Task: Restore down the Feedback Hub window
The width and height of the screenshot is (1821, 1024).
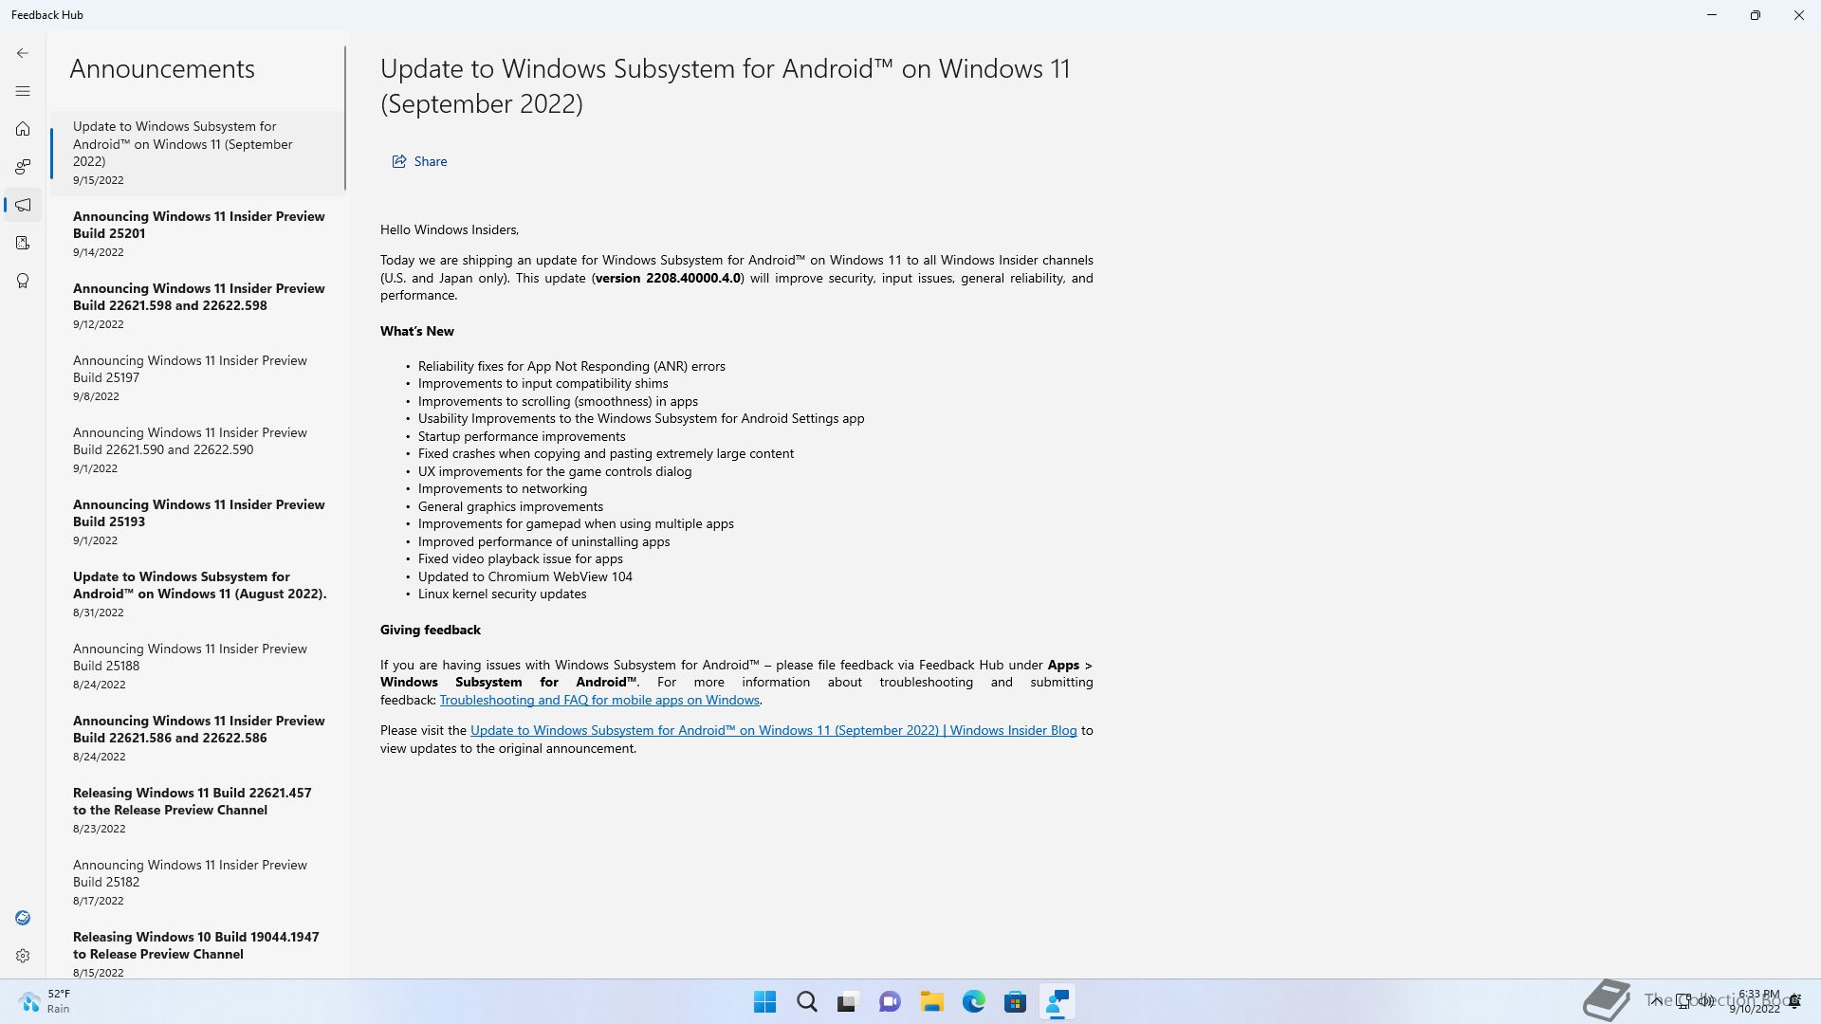Action: point(1756,15)
